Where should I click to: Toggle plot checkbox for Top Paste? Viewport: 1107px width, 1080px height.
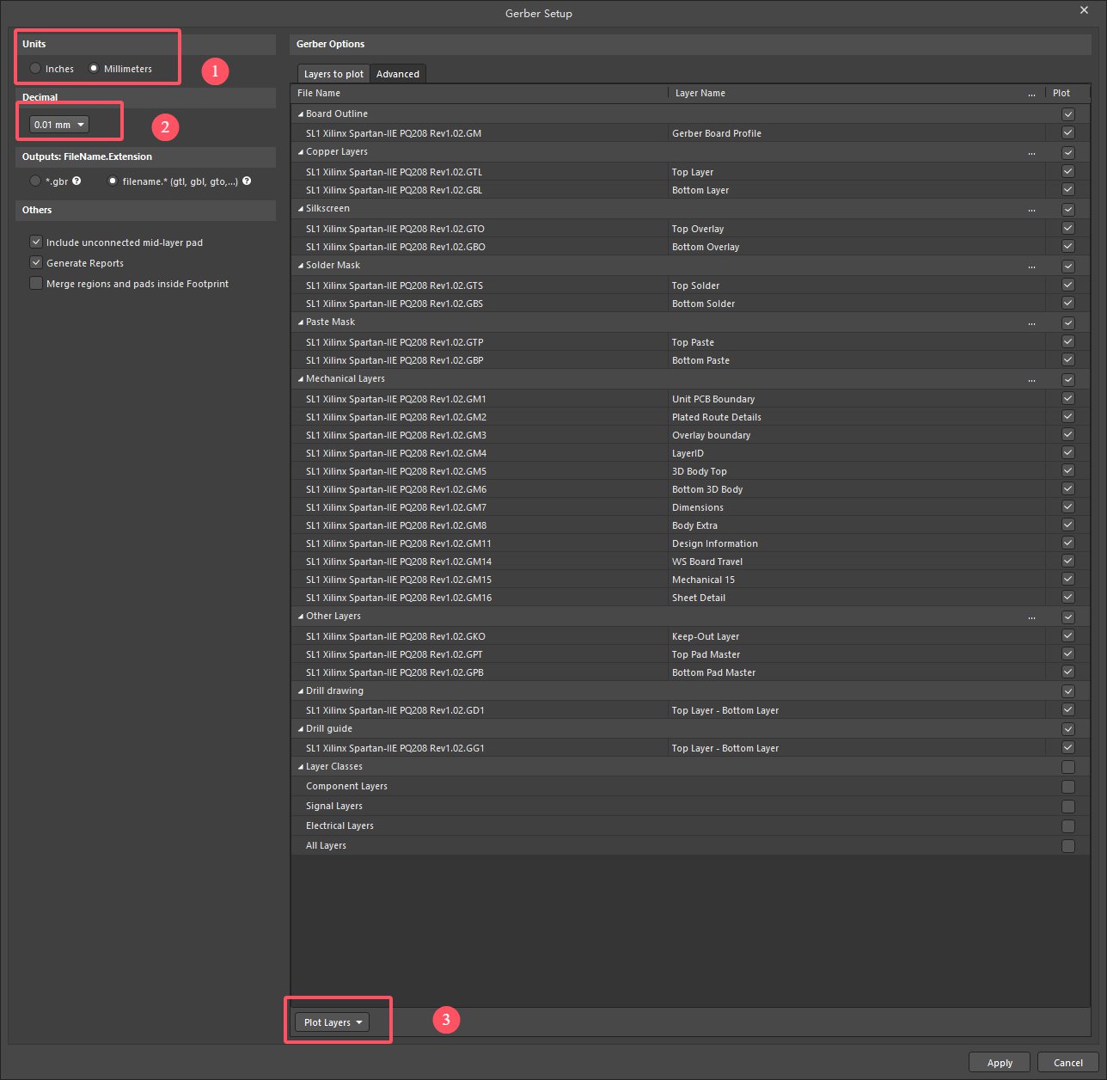click(1068, 341)
